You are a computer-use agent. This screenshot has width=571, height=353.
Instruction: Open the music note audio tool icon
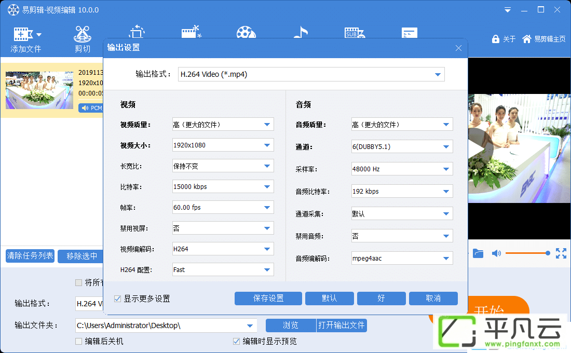click(x=301, y=32)
